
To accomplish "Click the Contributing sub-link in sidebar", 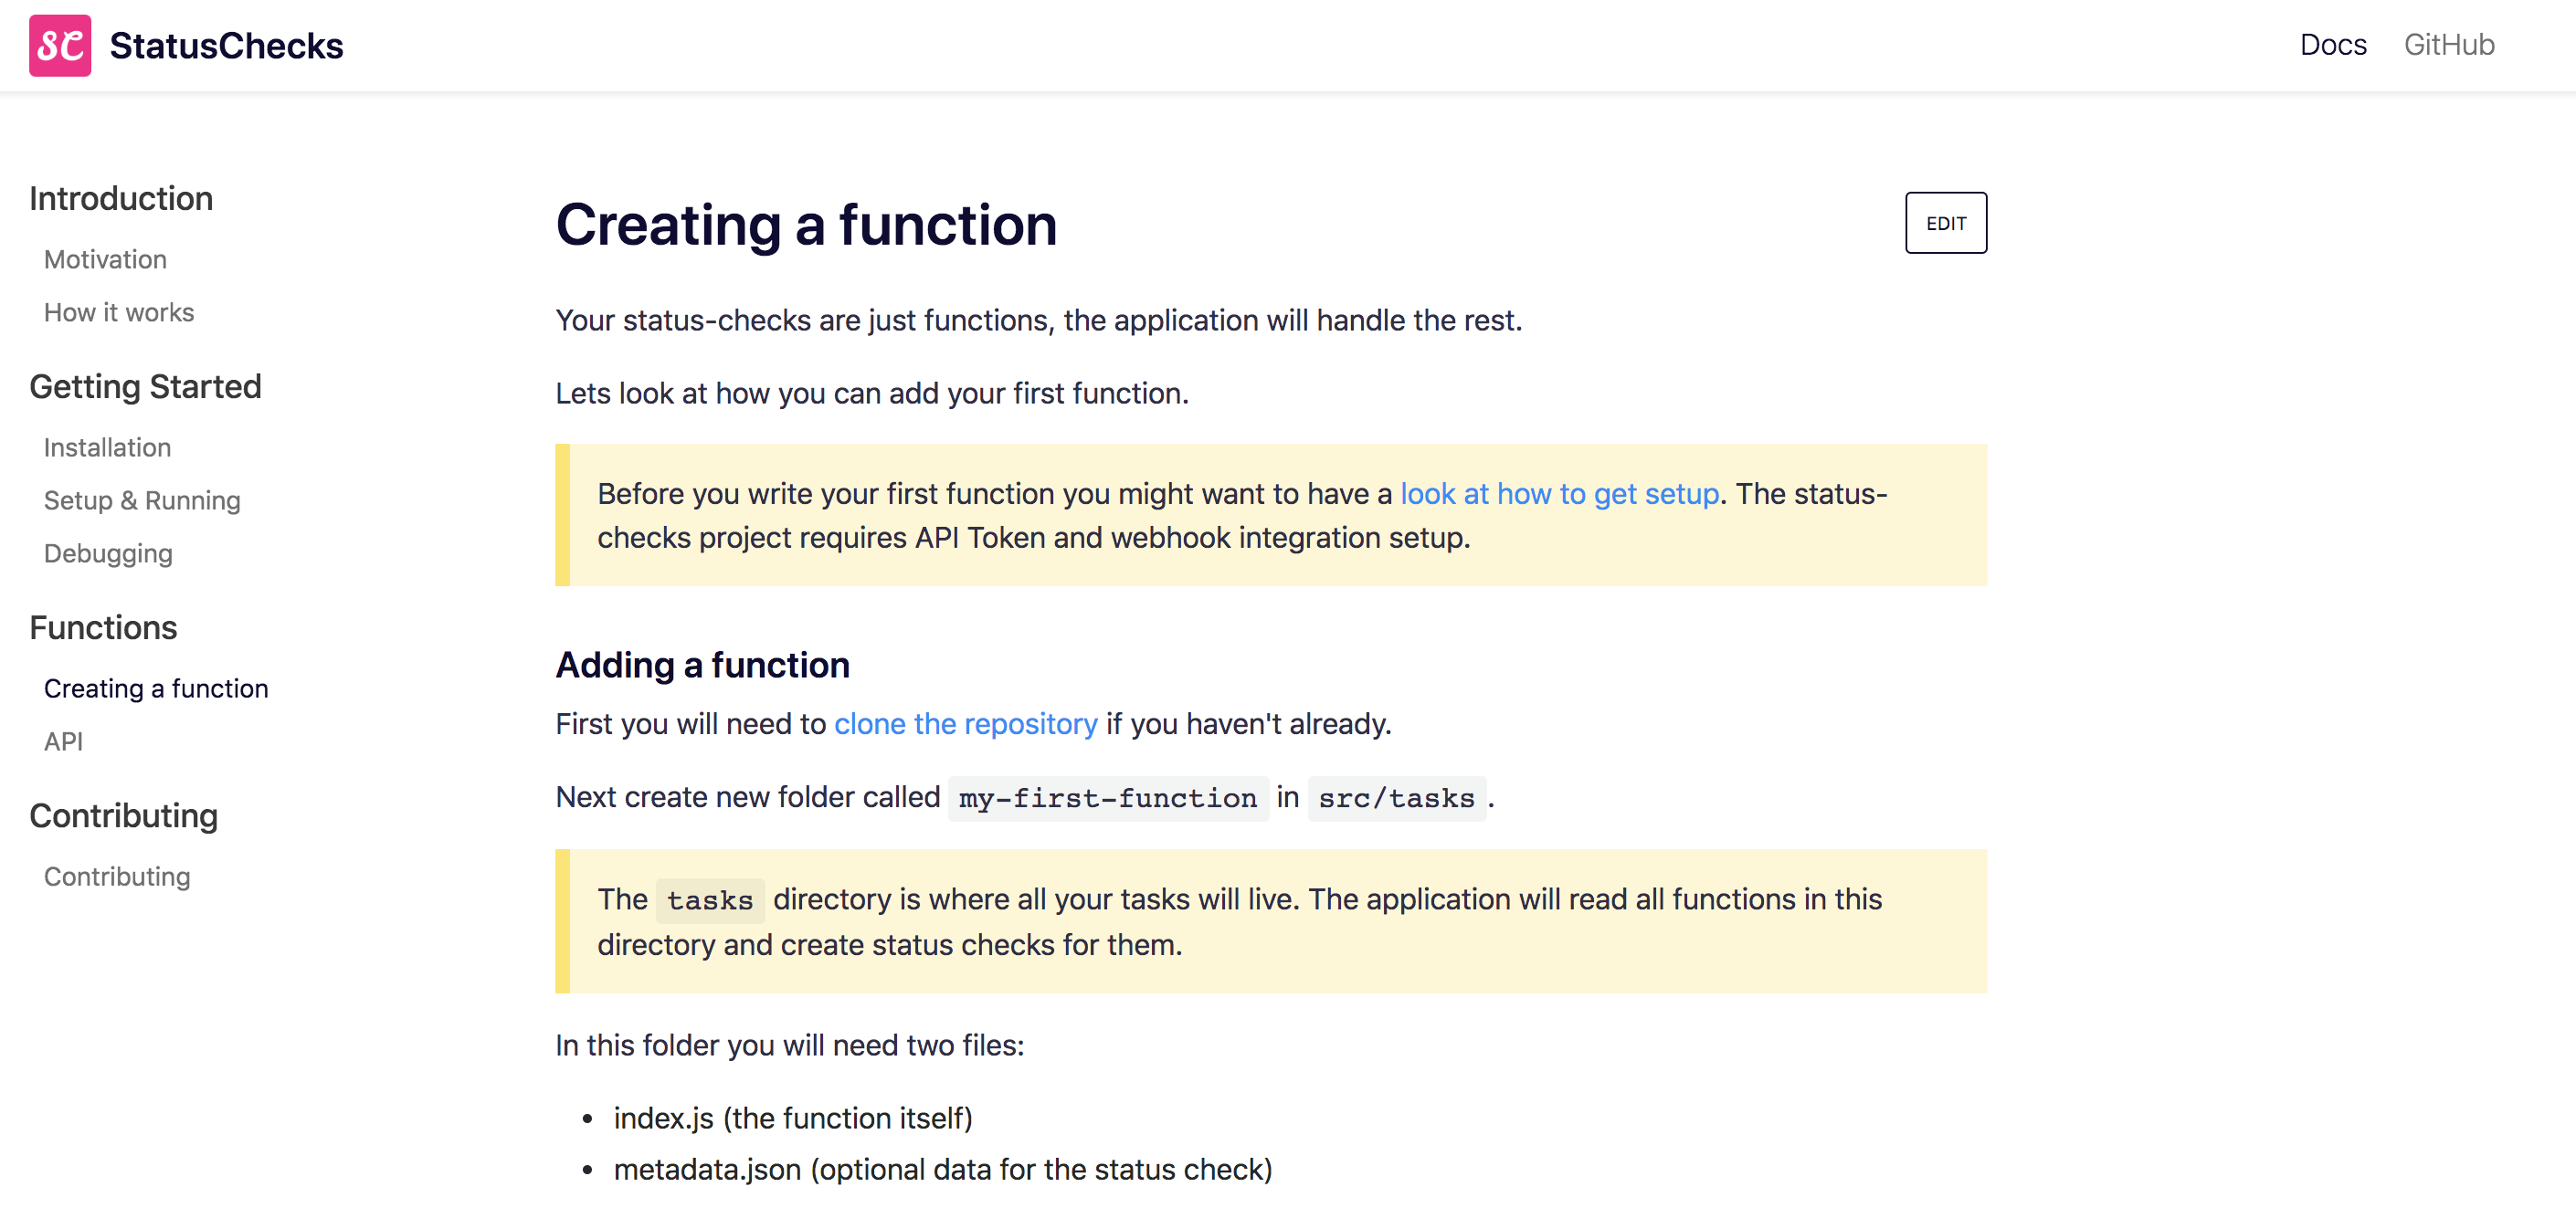I will [117, 877].
